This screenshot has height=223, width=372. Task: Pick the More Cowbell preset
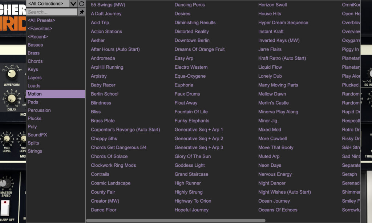[272, 138]
